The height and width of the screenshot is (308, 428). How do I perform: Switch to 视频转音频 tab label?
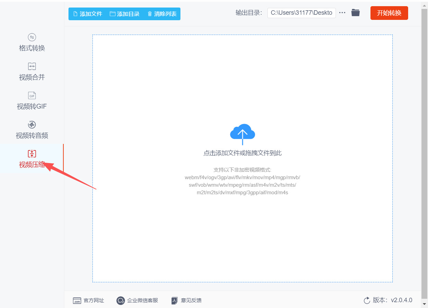pos(32,136)
